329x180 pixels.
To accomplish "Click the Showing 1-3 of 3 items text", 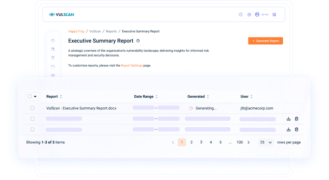I will 45,142.
